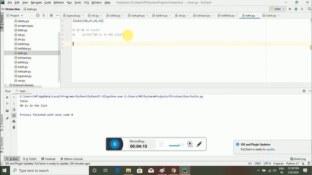Toggle scroll to end in Run output
Screen dimensions: 312x175
[14, 115]
